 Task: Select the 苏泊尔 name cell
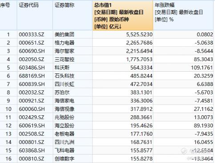click(x=73, y=93)
